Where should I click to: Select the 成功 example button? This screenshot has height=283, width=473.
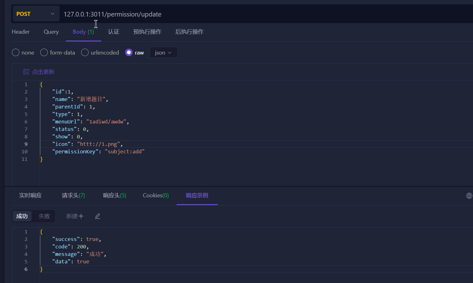22,216
